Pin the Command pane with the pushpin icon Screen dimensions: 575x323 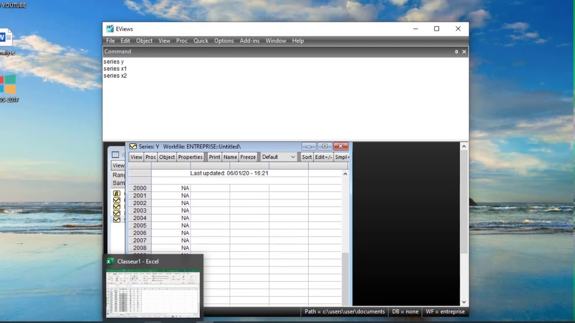[456, 52]
